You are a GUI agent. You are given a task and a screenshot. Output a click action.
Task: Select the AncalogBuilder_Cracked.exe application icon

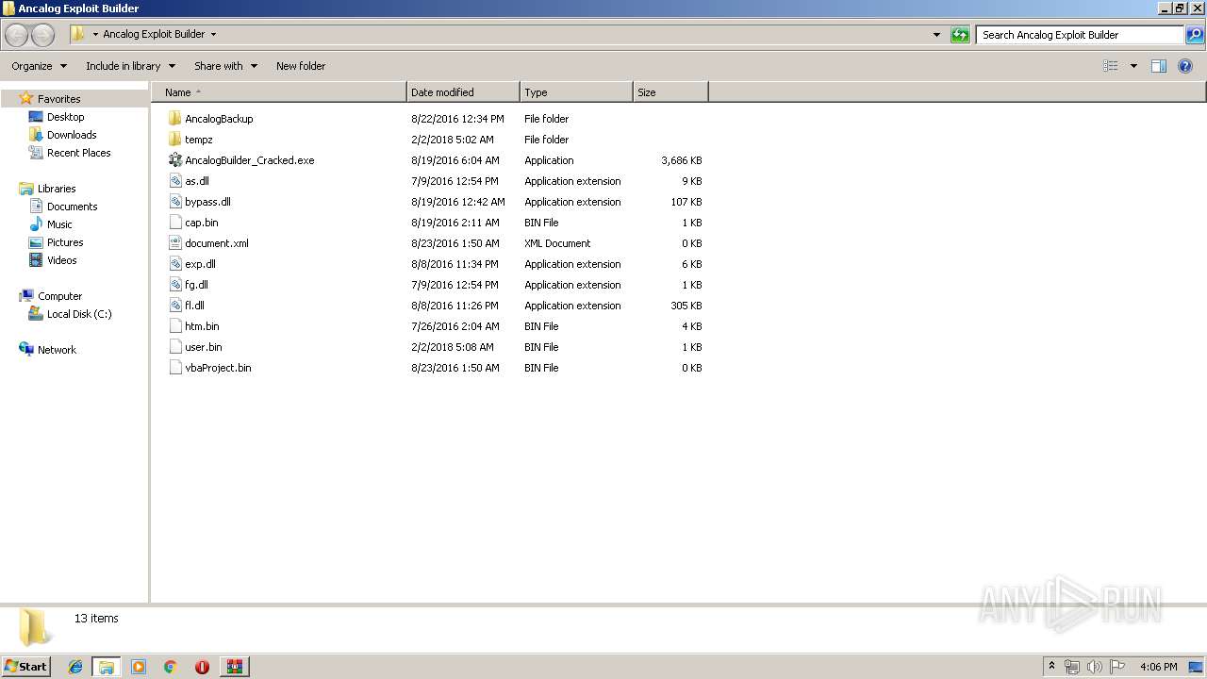(x=174, y=160)
